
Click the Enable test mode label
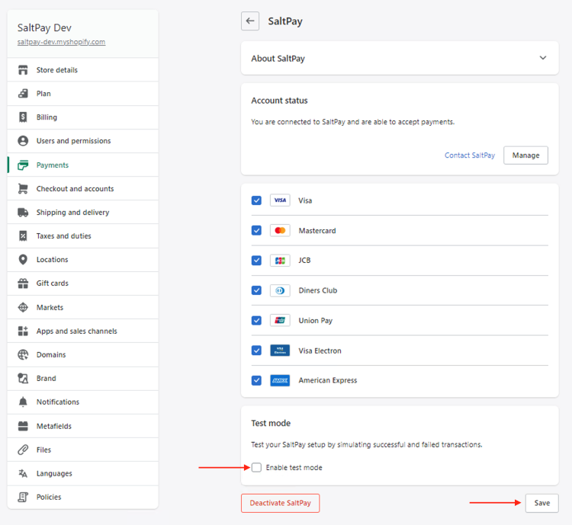point(294,467)
